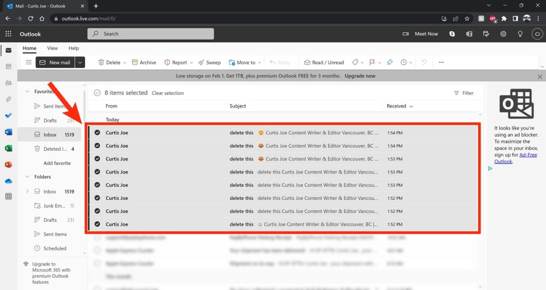The width and height of the screenshot is (546, 290).
Task: Uncheck the last selected Curtis Joe email
Action: coord(97,224)
